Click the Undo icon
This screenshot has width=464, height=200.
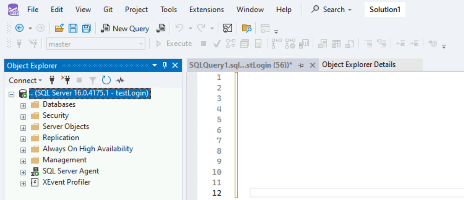click(x=179, y=28)
